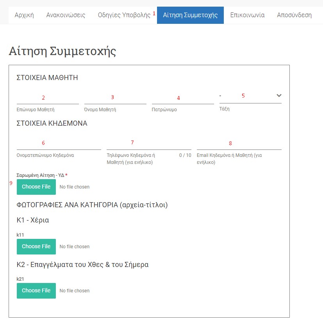Open the Αρχική tab

pyautogui.click(x=24, y=15)
